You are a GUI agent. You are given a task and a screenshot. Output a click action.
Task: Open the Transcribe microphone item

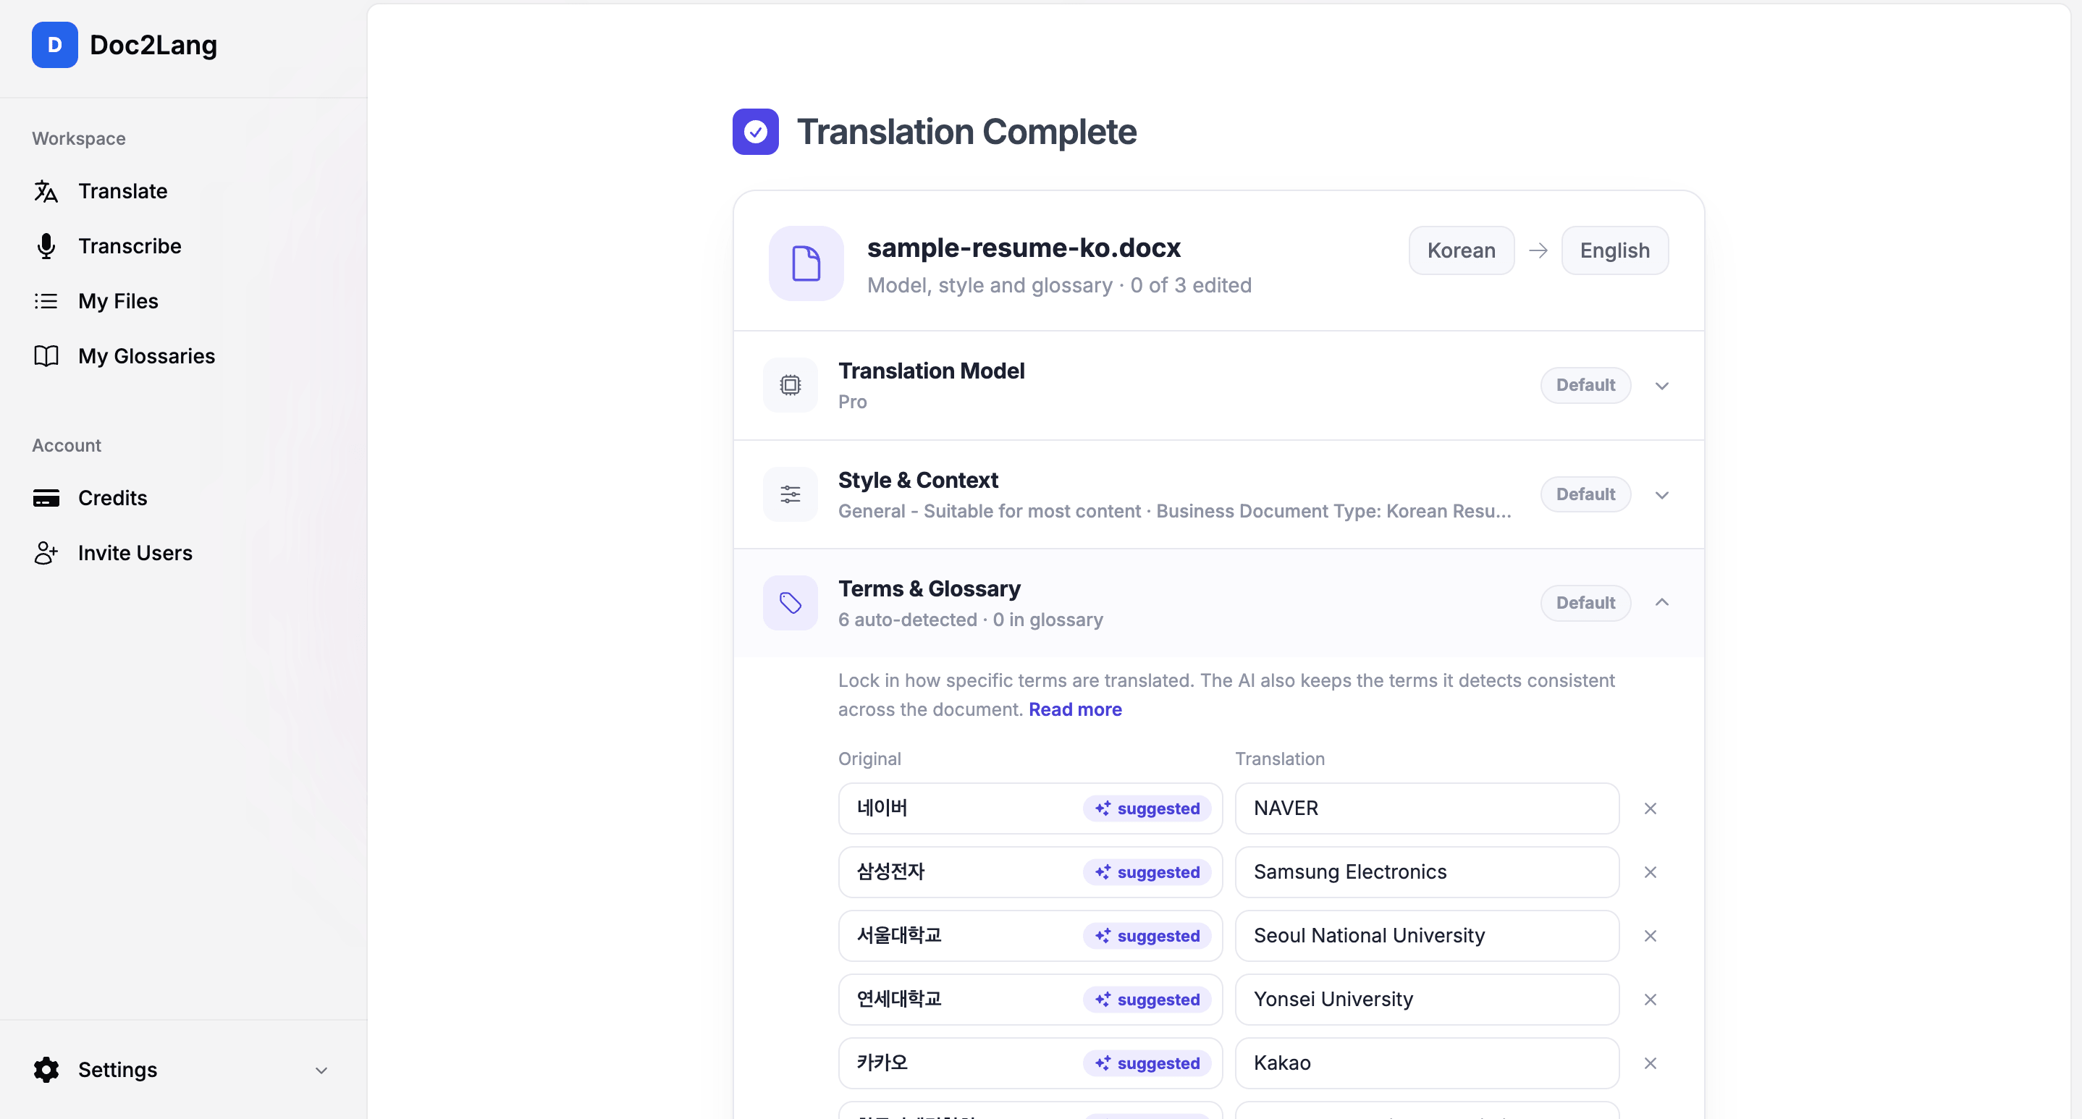point(130,245)
